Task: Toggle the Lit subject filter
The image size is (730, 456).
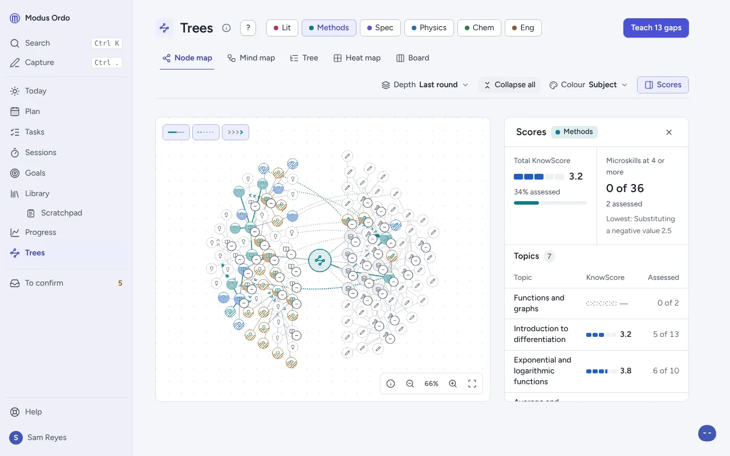Action: 282,28
